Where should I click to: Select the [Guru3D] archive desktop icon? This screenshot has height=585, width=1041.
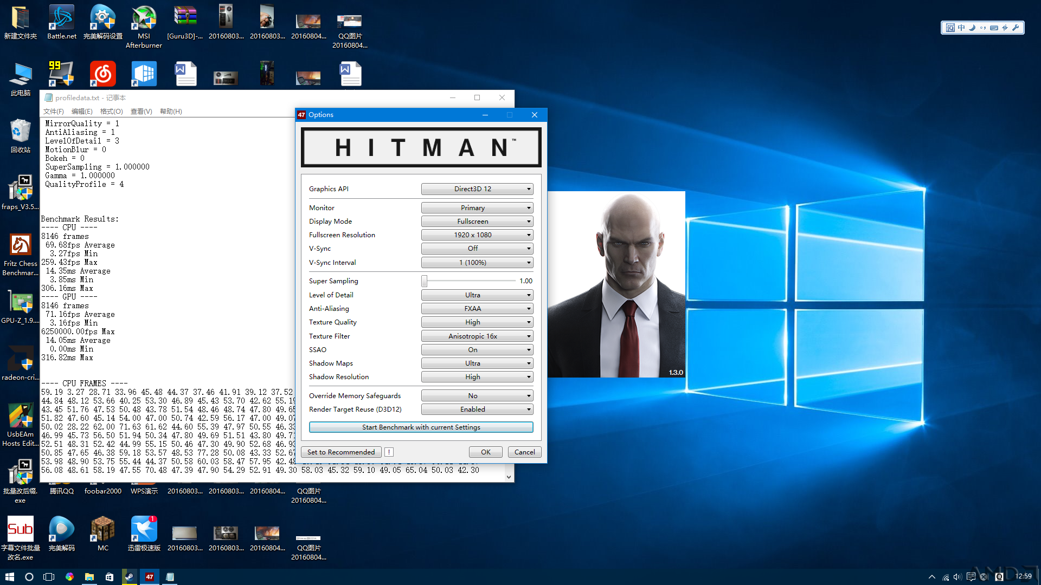[x=185, y=23]
